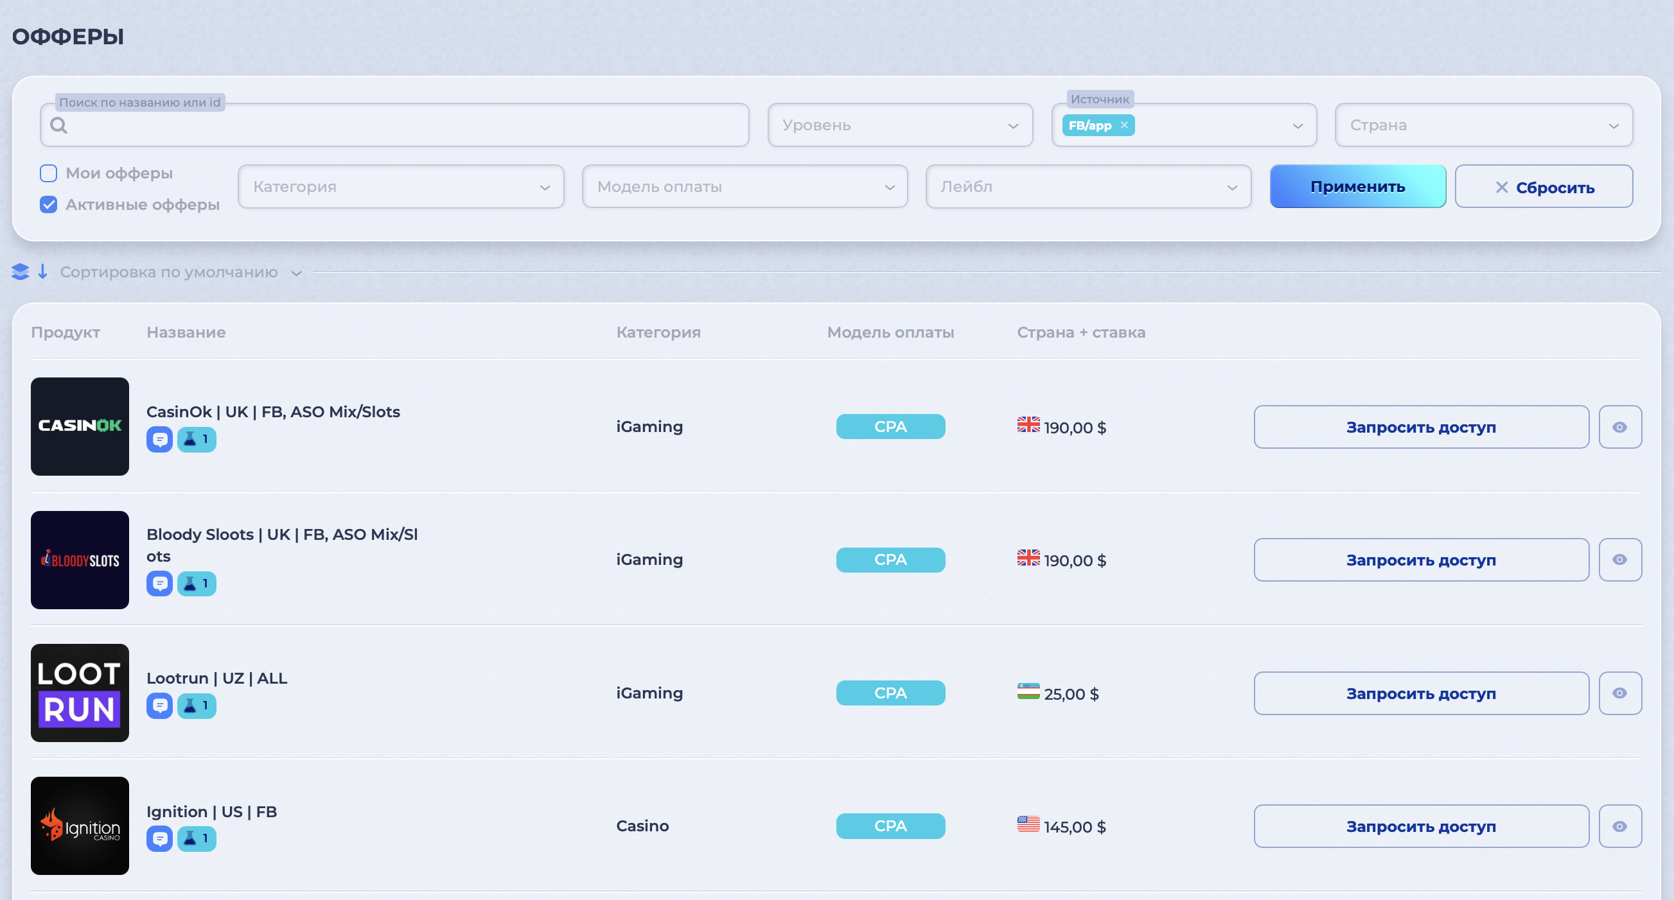Expand the Страна dropdown
The height and width of the screenshot is (900, 1674).
[1483, 125]
